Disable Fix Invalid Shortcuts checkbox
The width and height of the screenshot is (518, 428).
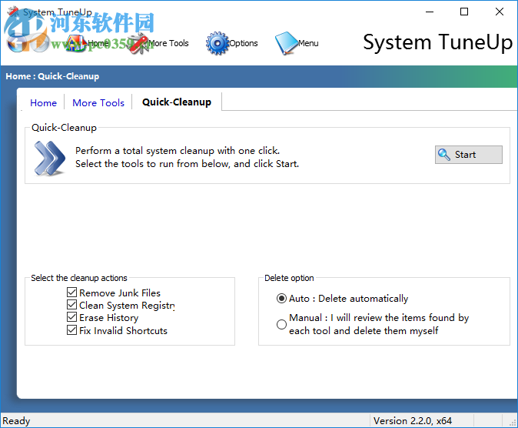click(x=71, y=330)
